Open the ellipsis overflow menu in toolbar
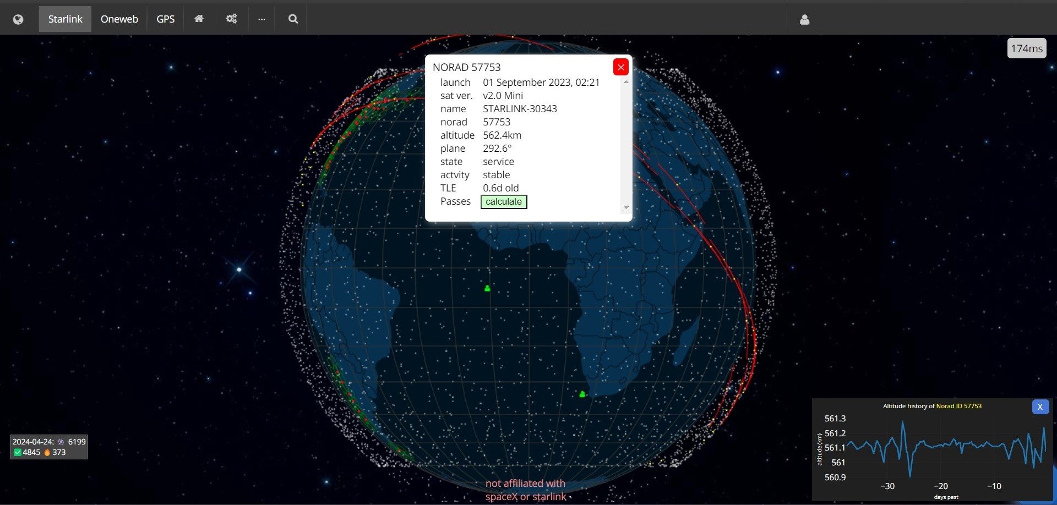Viewport: 1057px width, 505px height. pos(261,19)
